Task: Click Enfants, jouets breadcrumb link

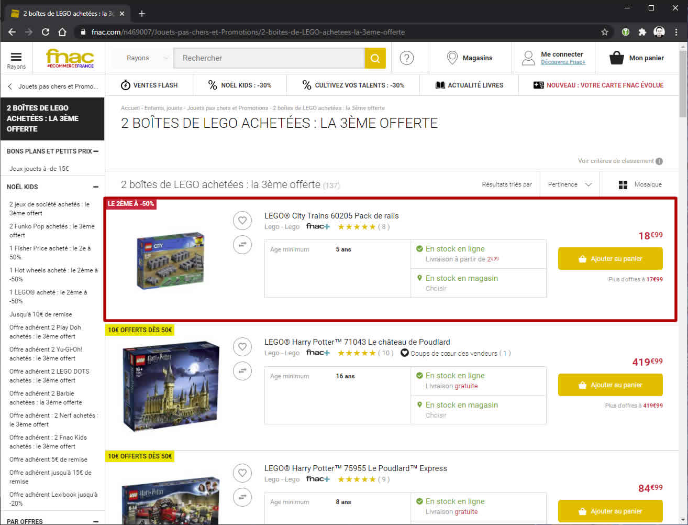Action: tap(163, 108)
